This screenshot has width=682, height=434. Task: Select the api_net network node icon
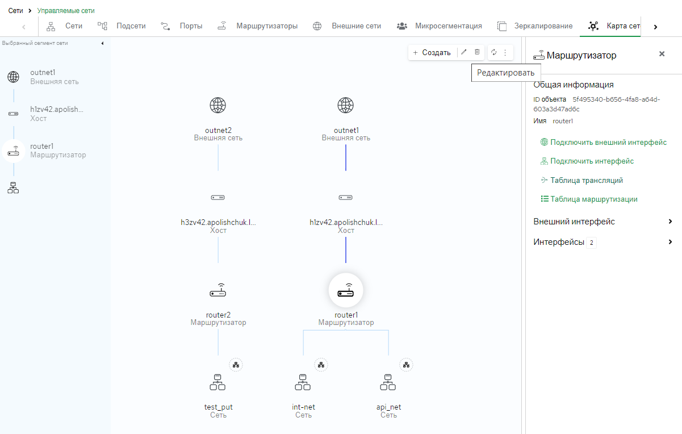click(388, 382)
